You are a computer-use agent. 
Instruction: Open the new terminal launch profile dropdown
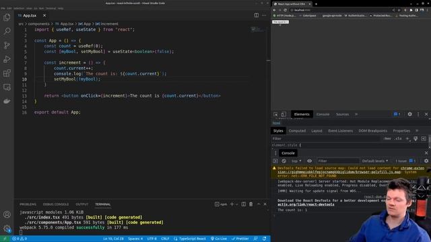tap(236, 204)
